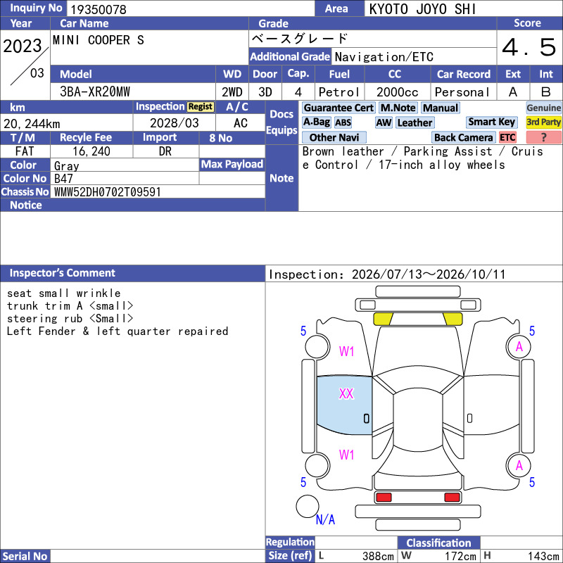The height and width of the screenshot is (563, 563).
Task: Click the yellow Regist tag
Action: click(201, 107)
